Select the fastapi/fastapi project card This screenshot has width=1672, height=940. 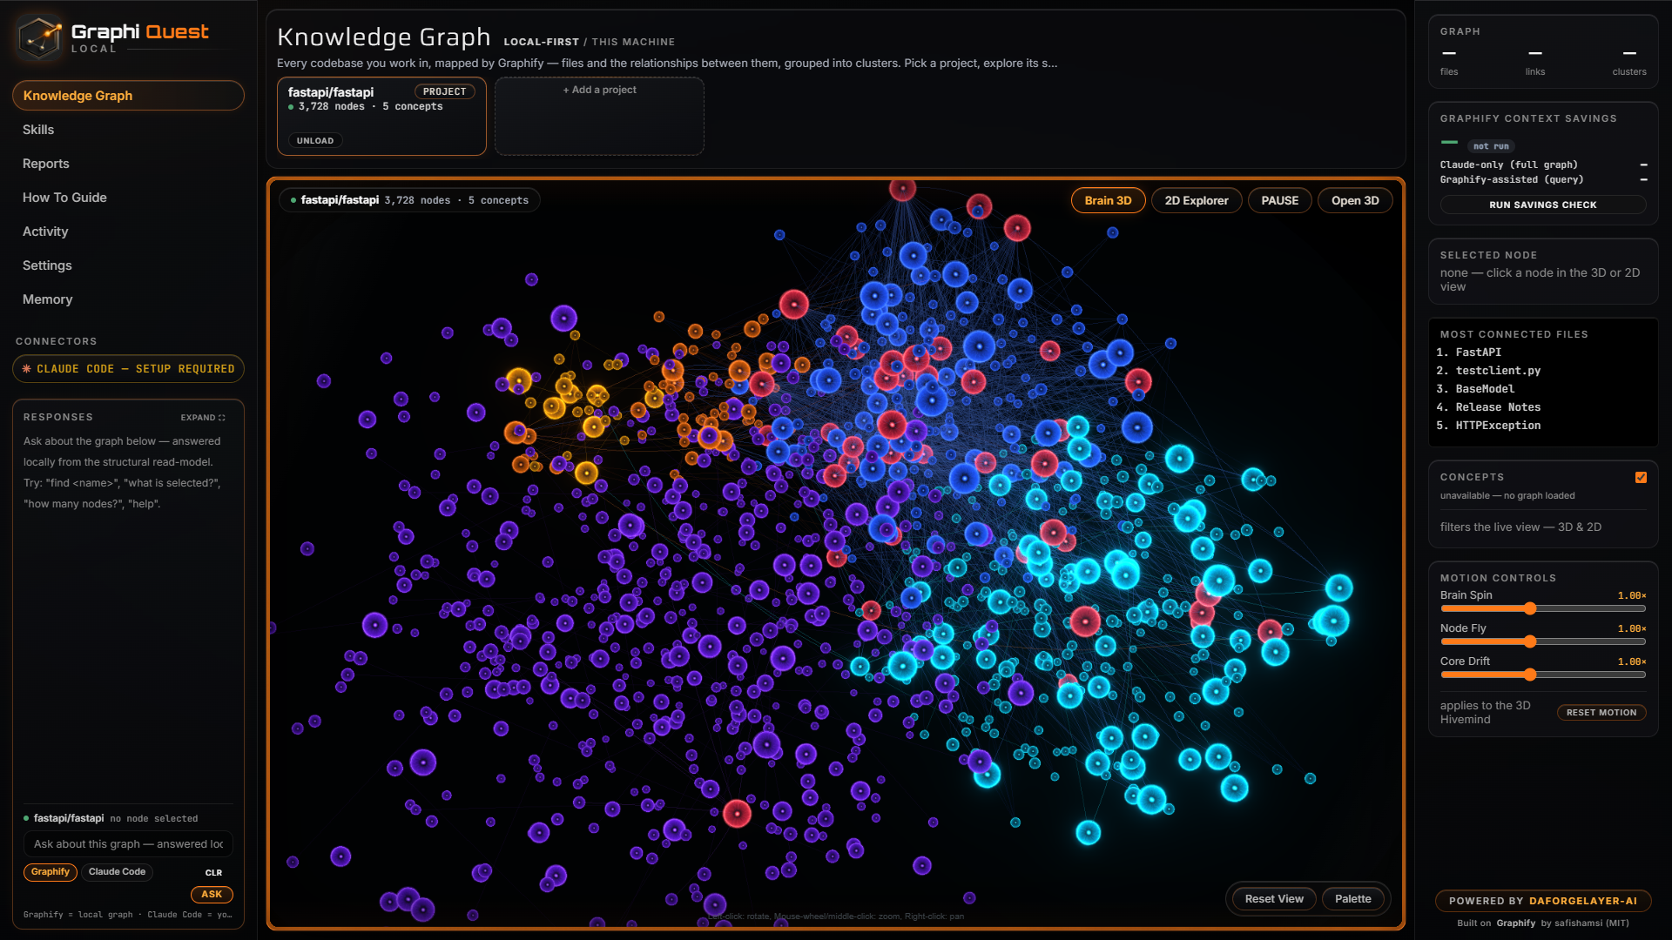coord(381,117)
